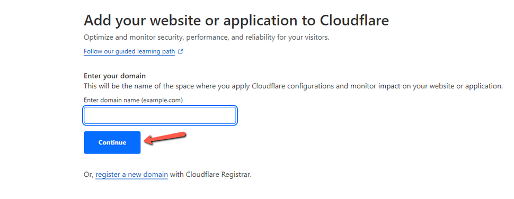Click the 'Enter your domain' bold label
The height and width of the screenshot is (199, 514).
tap(115, 76)
